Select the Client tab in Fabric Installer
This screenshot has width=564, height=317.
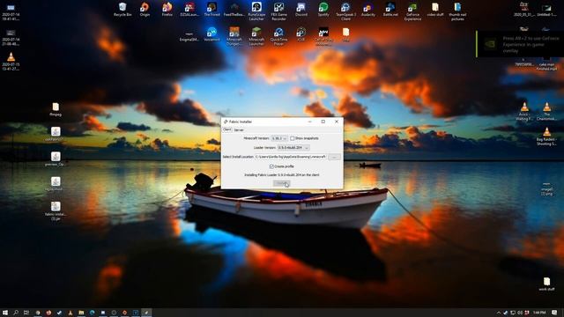(227, 129)
